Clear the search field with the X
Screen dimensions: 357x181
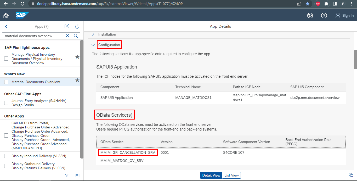point(67,36)
